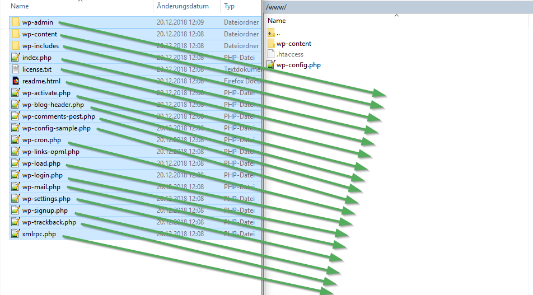533x295 pixels.
Task: Click the wp-trackback.php file icon
Action: [16, 222]
